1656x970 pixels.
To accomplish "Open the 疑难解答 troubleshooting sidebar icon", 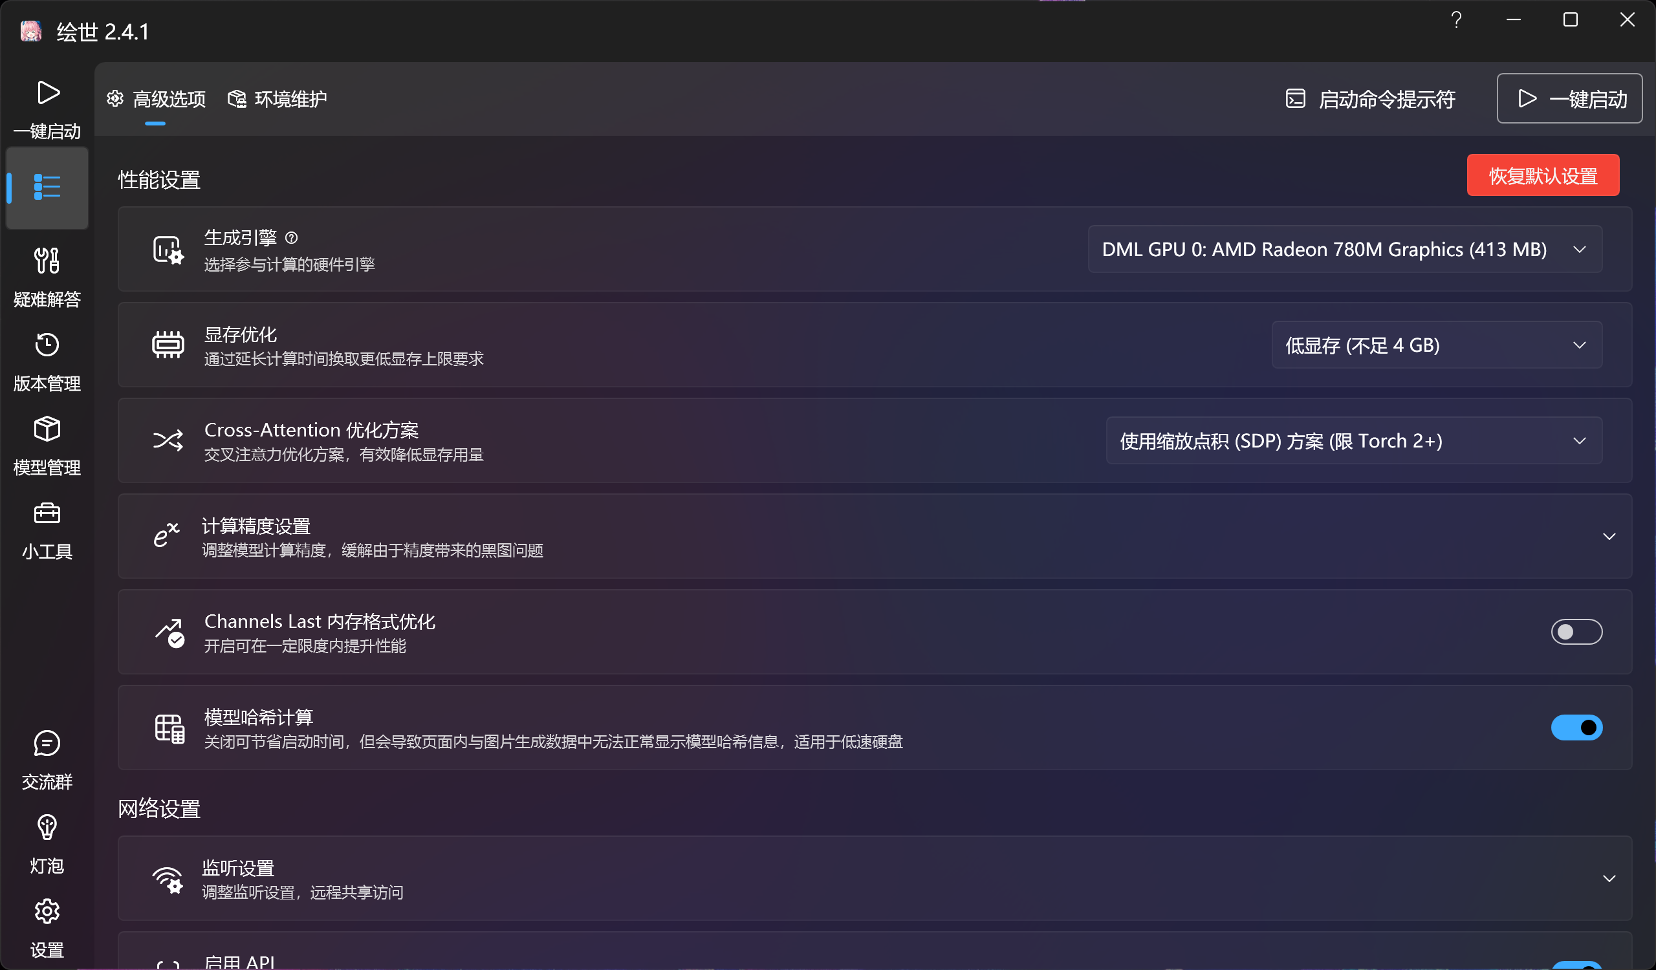I will (47, 261).
